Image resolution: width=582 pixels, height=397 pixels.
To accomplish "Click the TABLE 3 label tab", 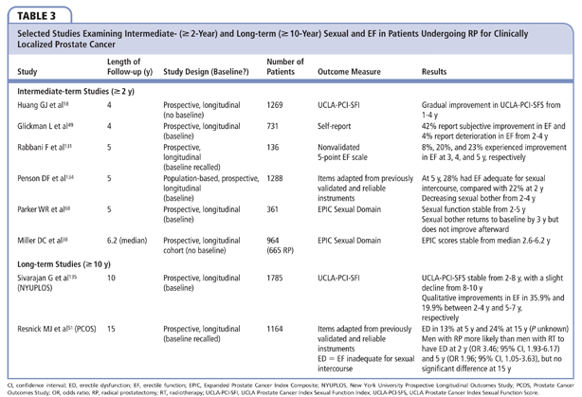I will point(38,15).
